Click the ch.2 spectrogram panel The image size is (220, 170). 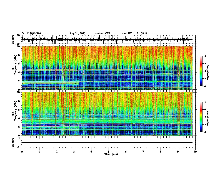[x=107, y=114]
